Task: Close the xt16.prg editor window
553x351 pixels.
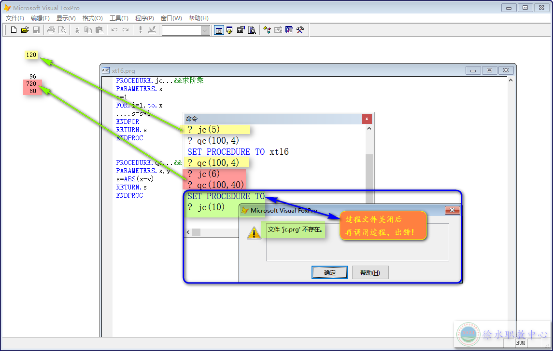Action: point(506,70)
